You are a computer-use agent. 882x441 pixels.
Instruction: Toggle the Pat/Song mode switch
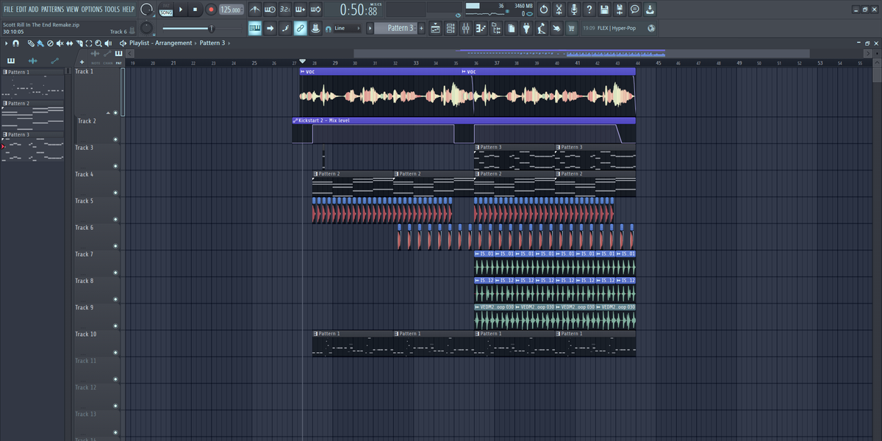[x=166, y=10]
